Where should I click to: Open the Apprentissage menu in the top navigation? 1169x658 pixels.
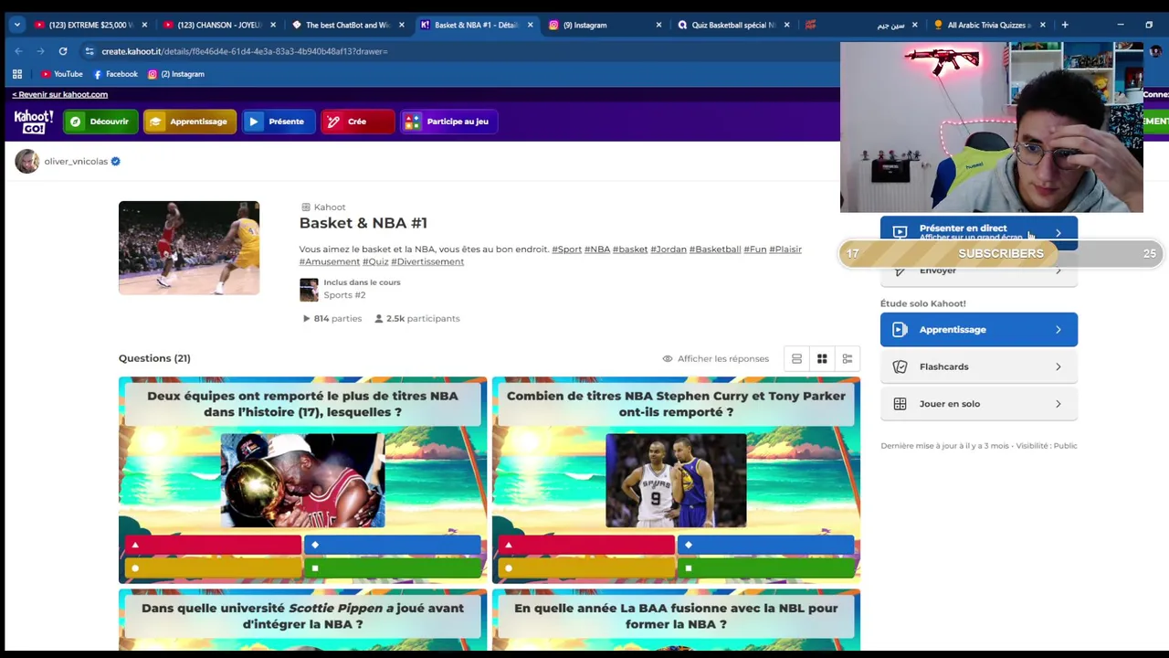tap(190, 122)
